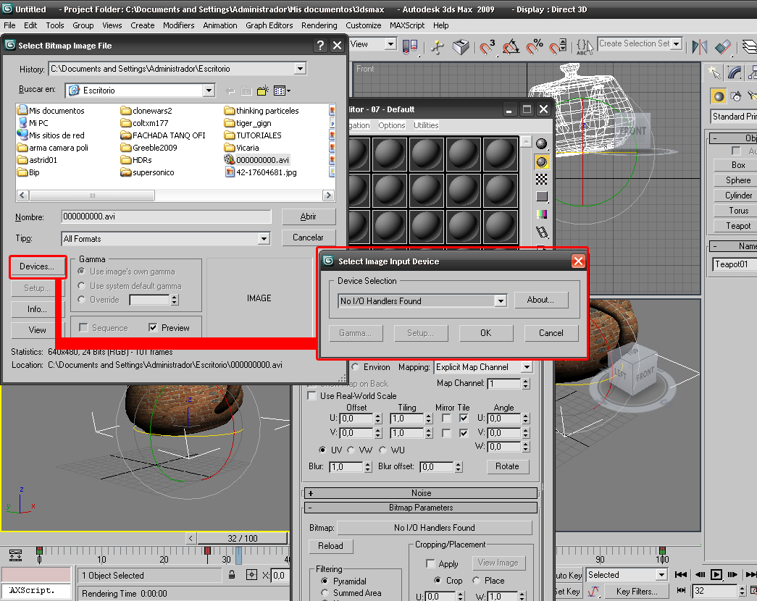Viewport: 757px width, 601px height.
Task: Open Options menu in Material Editor
Action: (x=391, y=125)
